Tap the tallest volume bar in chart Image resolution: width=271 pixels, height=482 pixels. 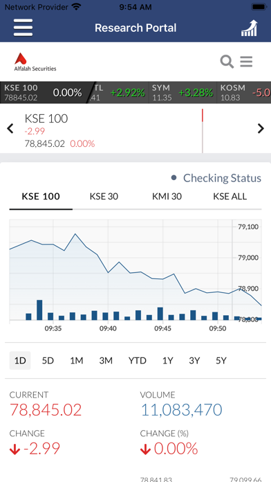(x=39, y=310)
